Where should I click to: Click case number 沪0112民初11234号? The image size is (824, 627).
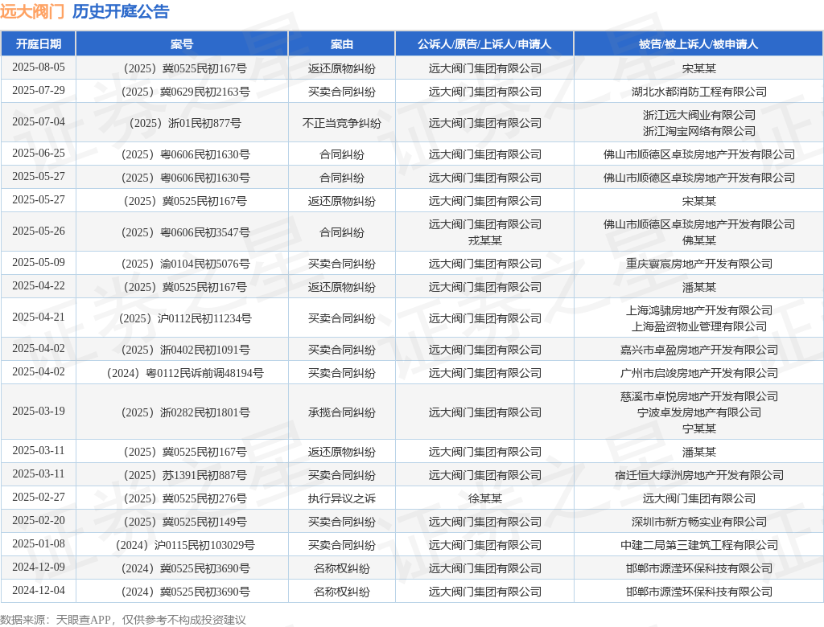click(x=185, y=319)
